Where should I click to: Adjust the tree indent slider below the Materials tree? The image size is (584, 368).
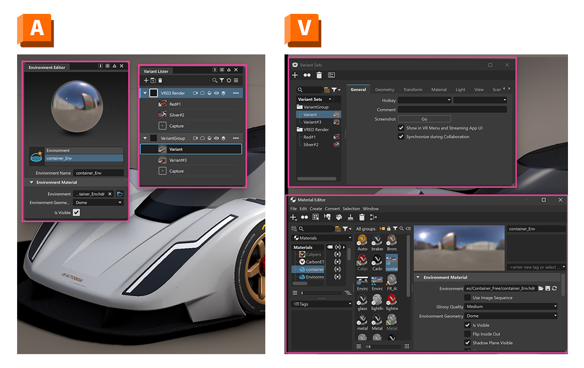click(x=321, y=293)
